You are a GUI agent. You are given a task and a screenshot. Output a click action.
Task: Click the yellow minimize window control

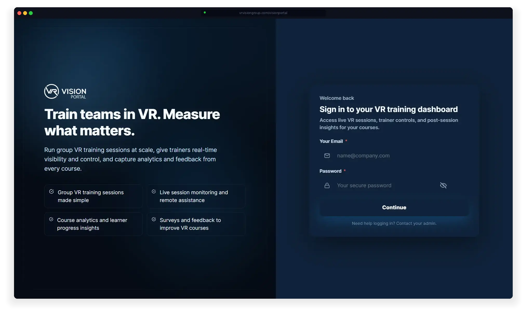click(25, 13)
